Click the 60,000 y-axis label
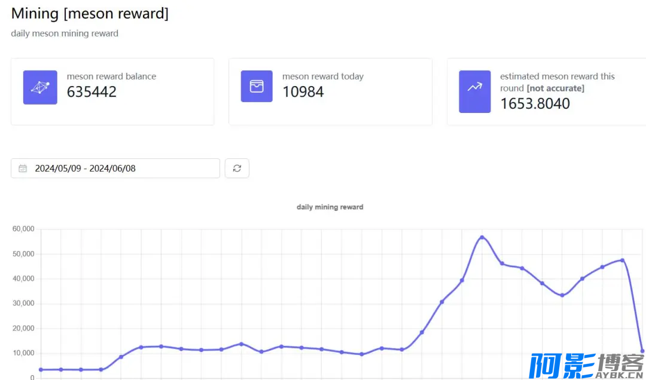The height and width of the screenshot is (380, 646). point(23,229)
